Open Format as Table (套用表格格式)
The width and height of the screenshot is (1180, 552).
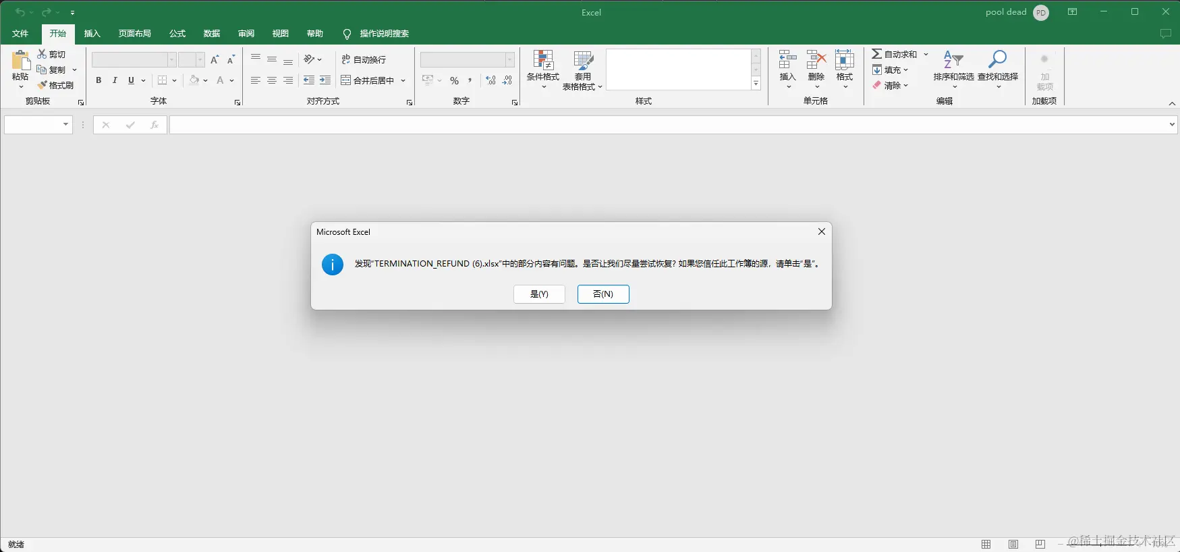click(x=582, y=70)
